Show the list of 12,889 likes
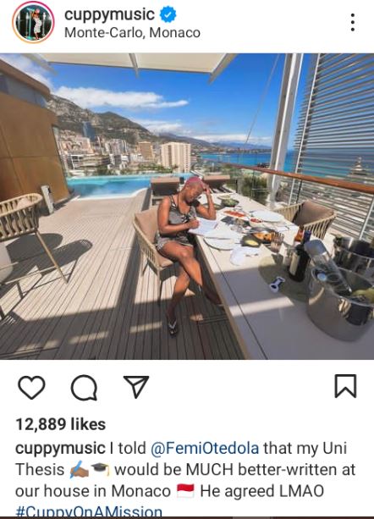The image size is (374, 519). coord(61,424)
